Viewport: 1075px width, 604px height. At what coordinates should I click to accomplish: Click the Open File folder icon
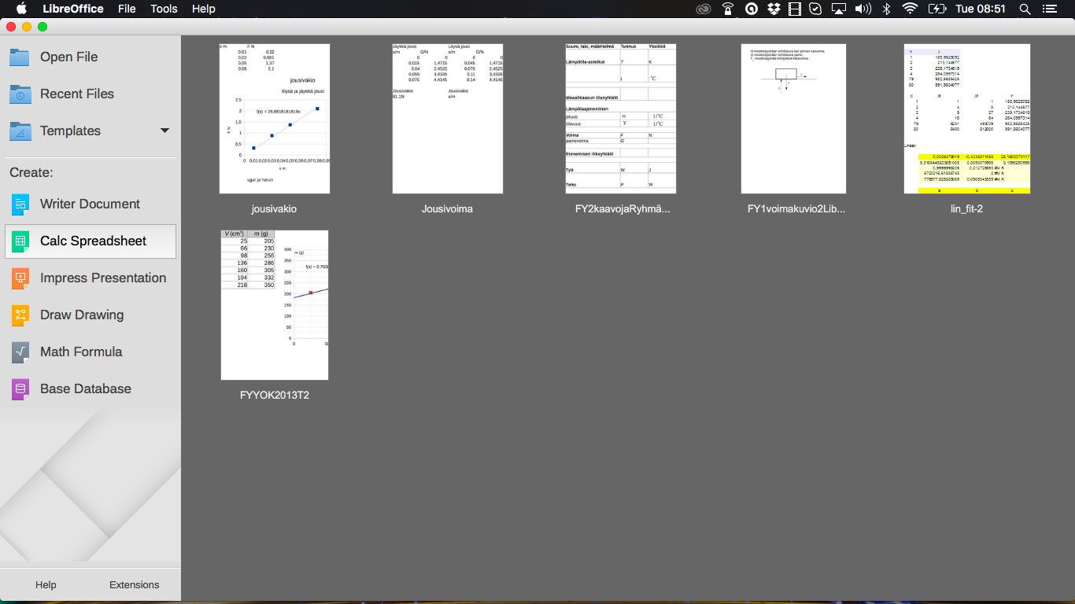pos(20,57)
